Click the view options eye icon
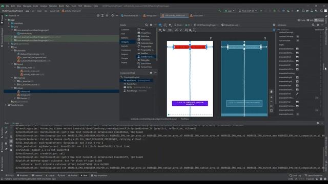 (160, 30)
